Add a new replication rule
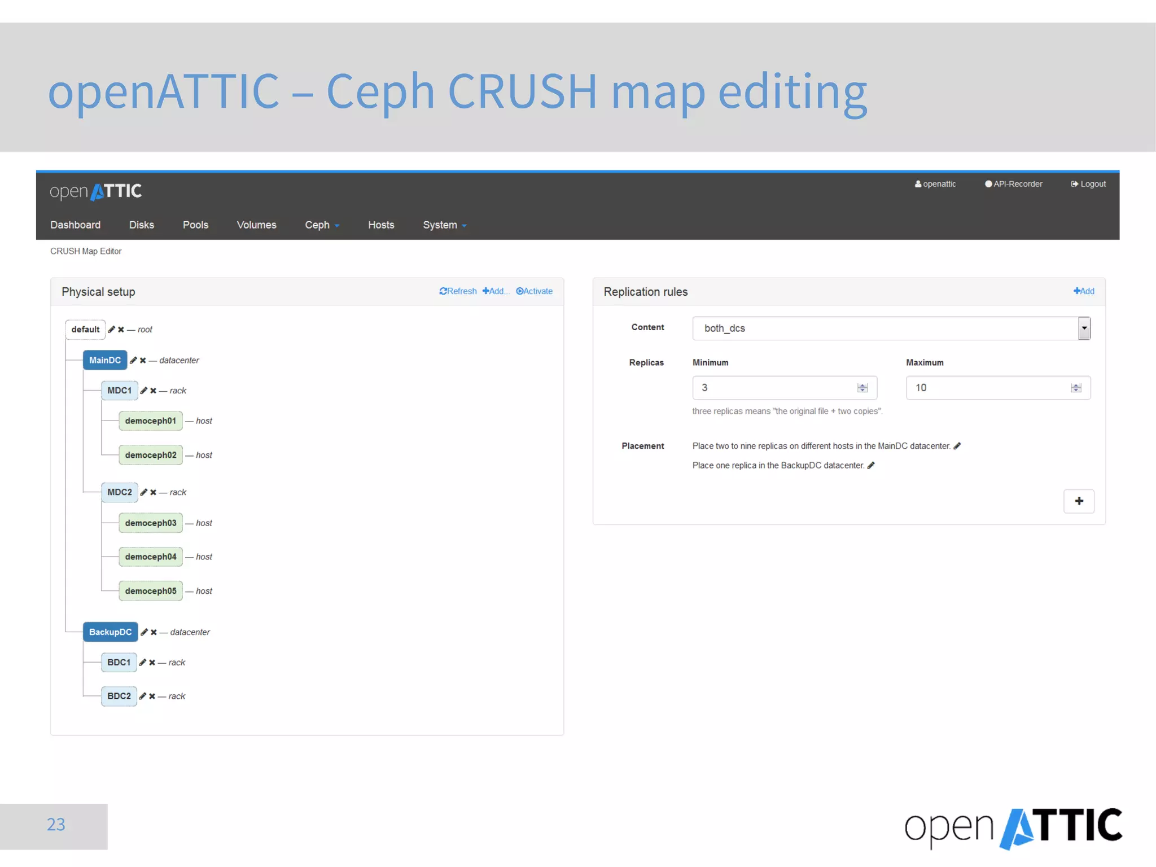 tap(1084, 291)
